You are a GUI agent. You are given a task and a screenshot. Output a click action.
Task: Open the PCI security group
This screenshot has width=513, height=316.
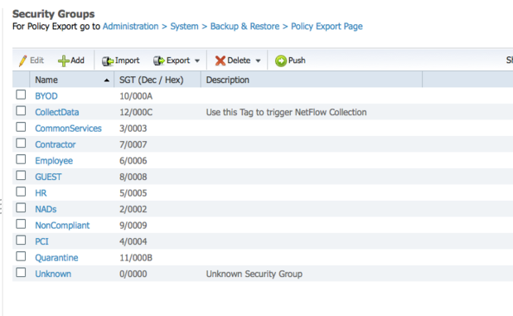(42, 241)
